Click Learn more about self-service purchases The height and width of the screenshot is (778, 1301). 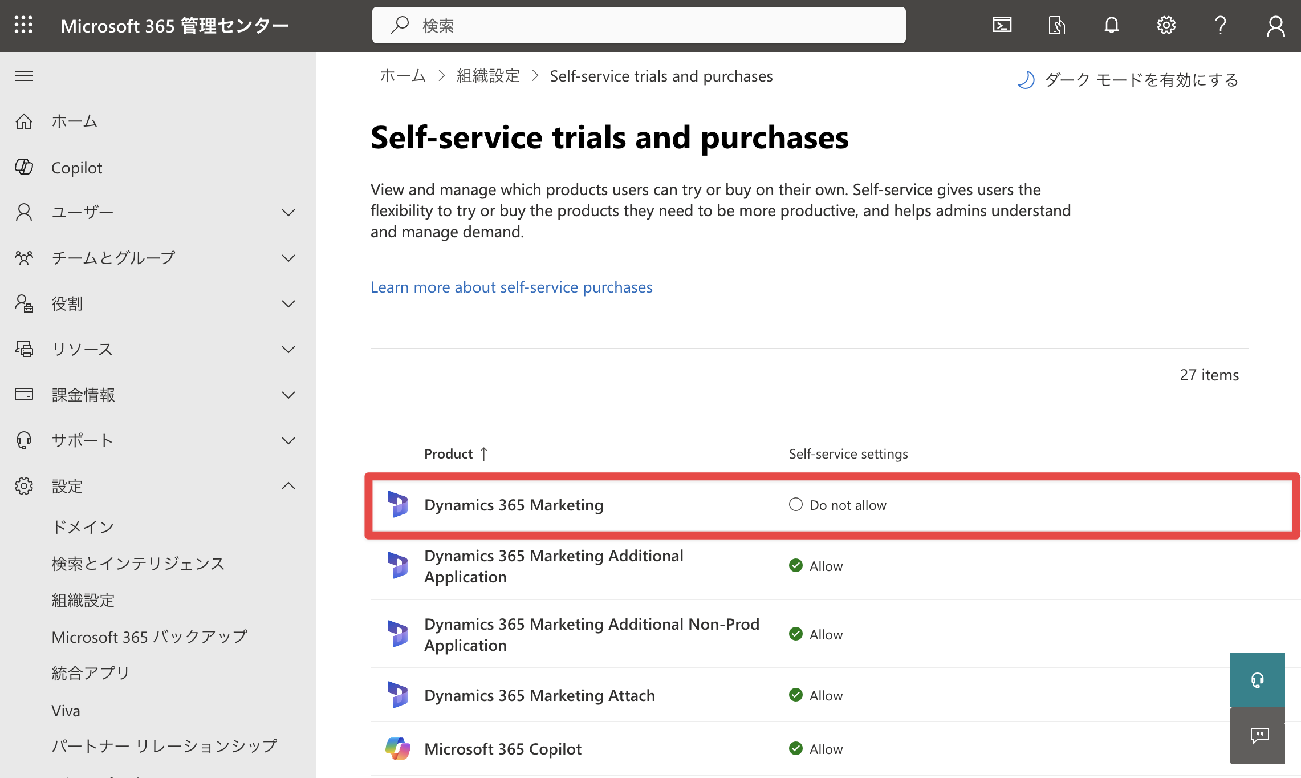[x=511, y=287]
